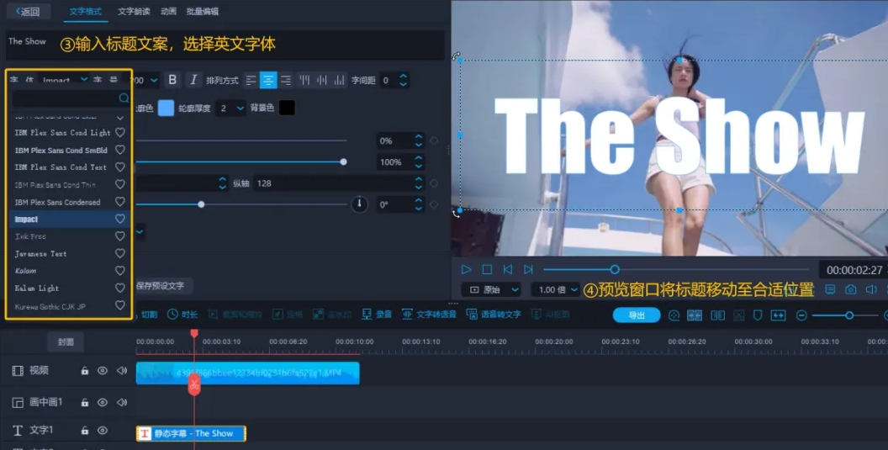This screenshot has width=888, height=450.
Task: Click the 0° rotation stepper arrows
Action: click(x=419, y=204)
